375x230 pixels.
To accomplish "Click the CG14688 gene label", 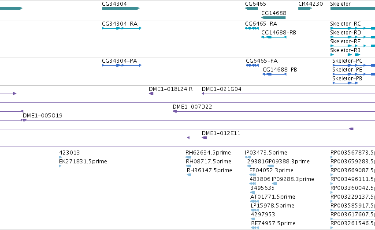I will click(x=274, y=13).
